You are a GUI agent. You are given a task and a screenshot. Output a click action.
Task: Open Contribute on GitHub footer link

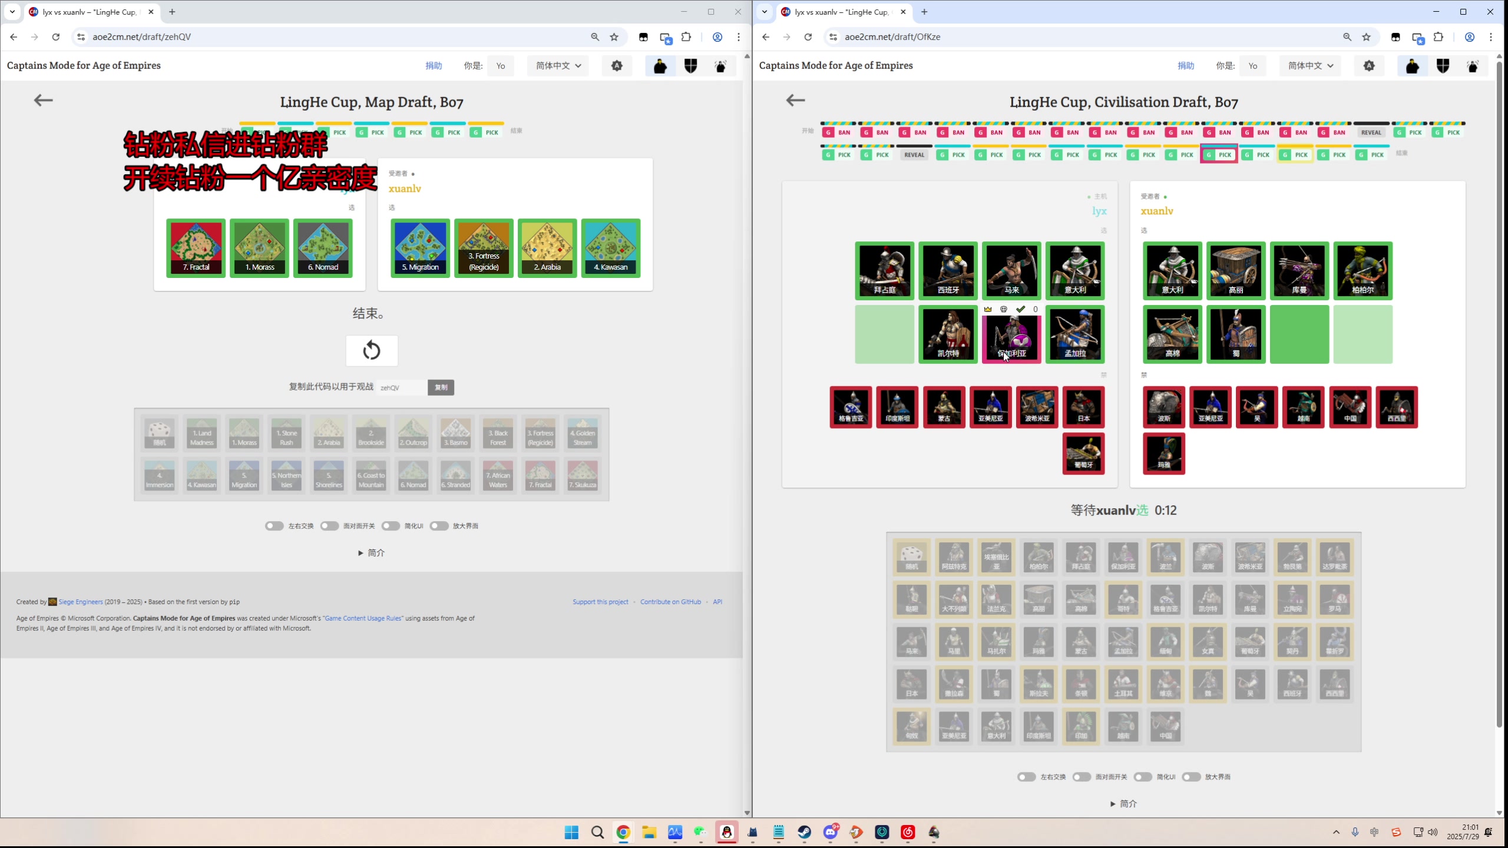(x=670, y=602)
